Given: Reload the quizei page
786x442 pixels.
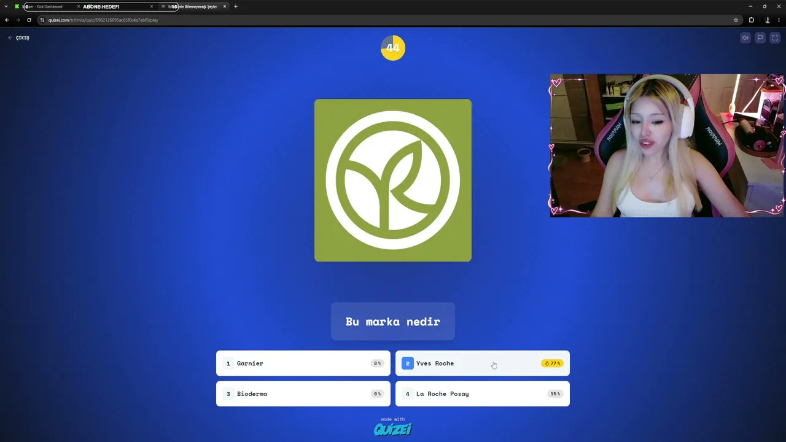Looking at the screenshot, I should (x=29, y=20).
